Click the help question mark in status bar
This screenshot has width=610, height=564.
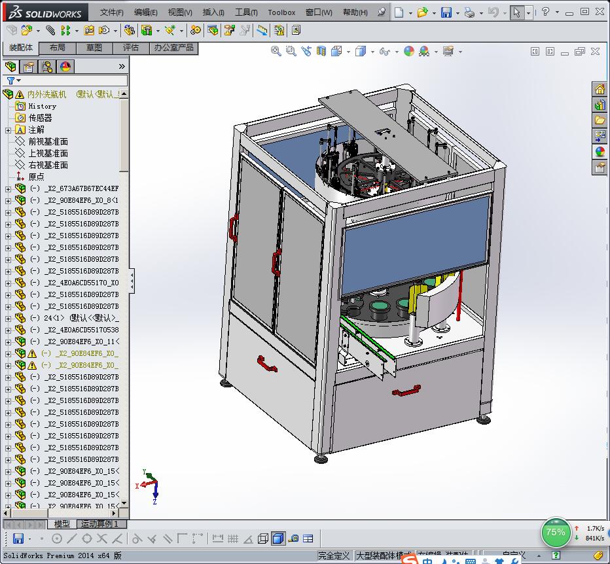tap(556, 555)
